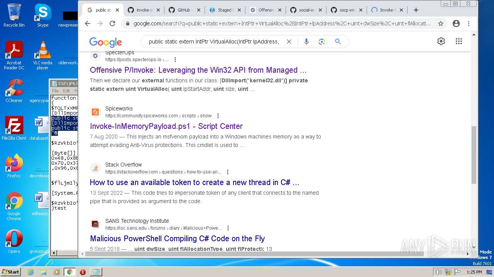Reload the Google search page

click(x=112, y=23)
